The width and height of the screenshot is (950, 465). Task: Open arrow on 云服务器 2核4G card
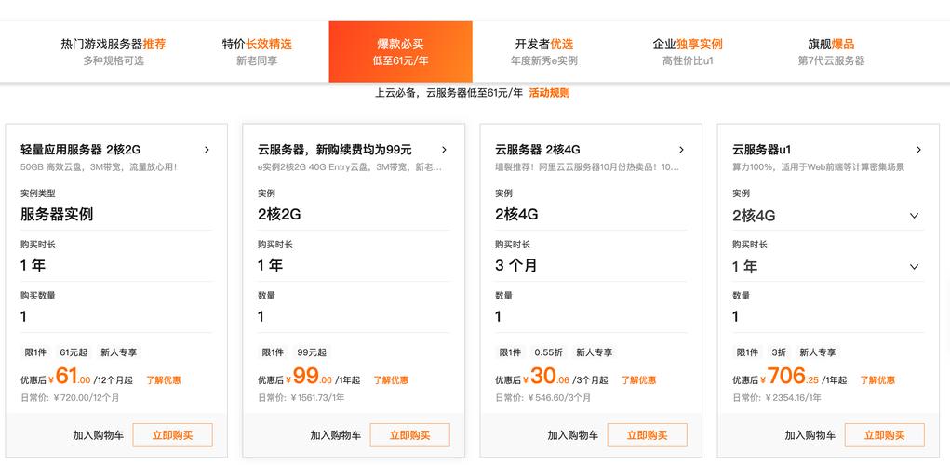pos(681,150)
